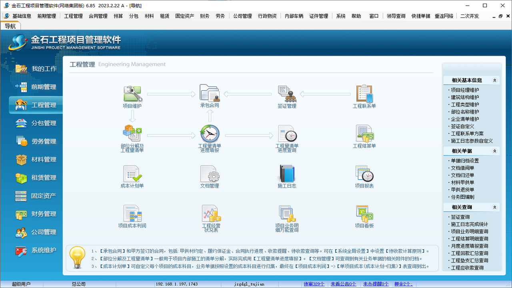The height and width of the screenshot is (288, 512).
Task: Select 我的工作 in the sidebar
Action: point(36,69)
